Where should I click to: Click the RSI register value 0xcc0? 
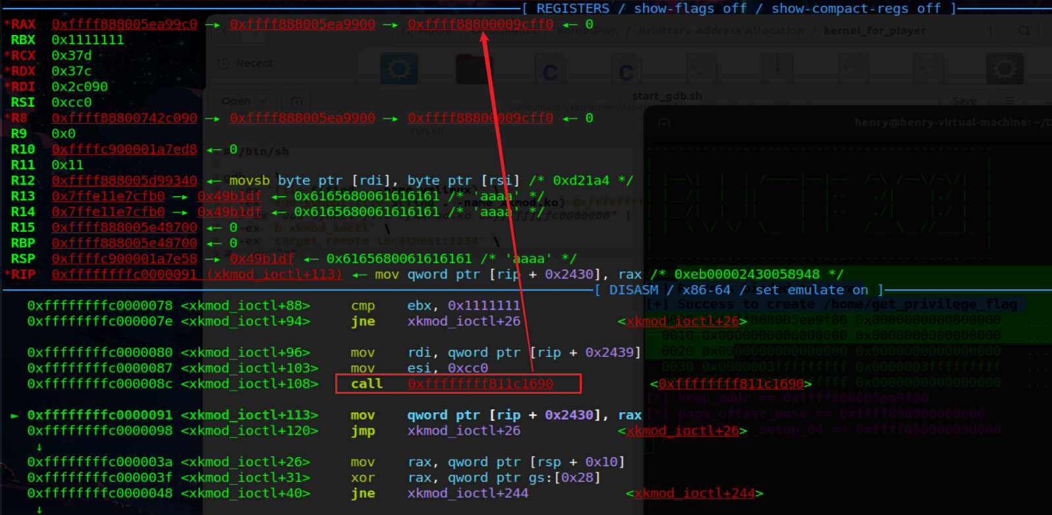(72, 102)
